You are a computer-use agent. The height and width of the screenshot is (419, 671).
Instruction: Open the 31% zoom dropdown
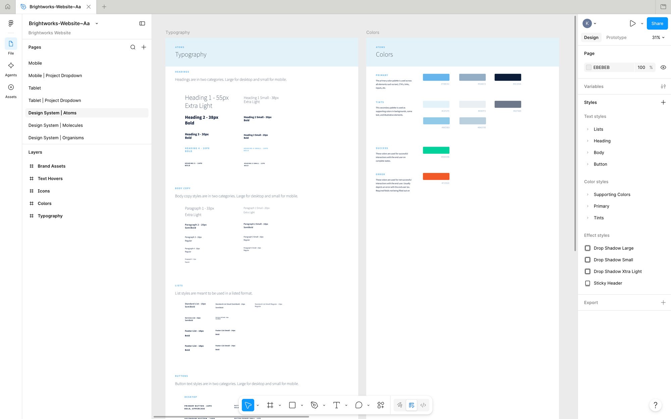(x=658, y=38)
